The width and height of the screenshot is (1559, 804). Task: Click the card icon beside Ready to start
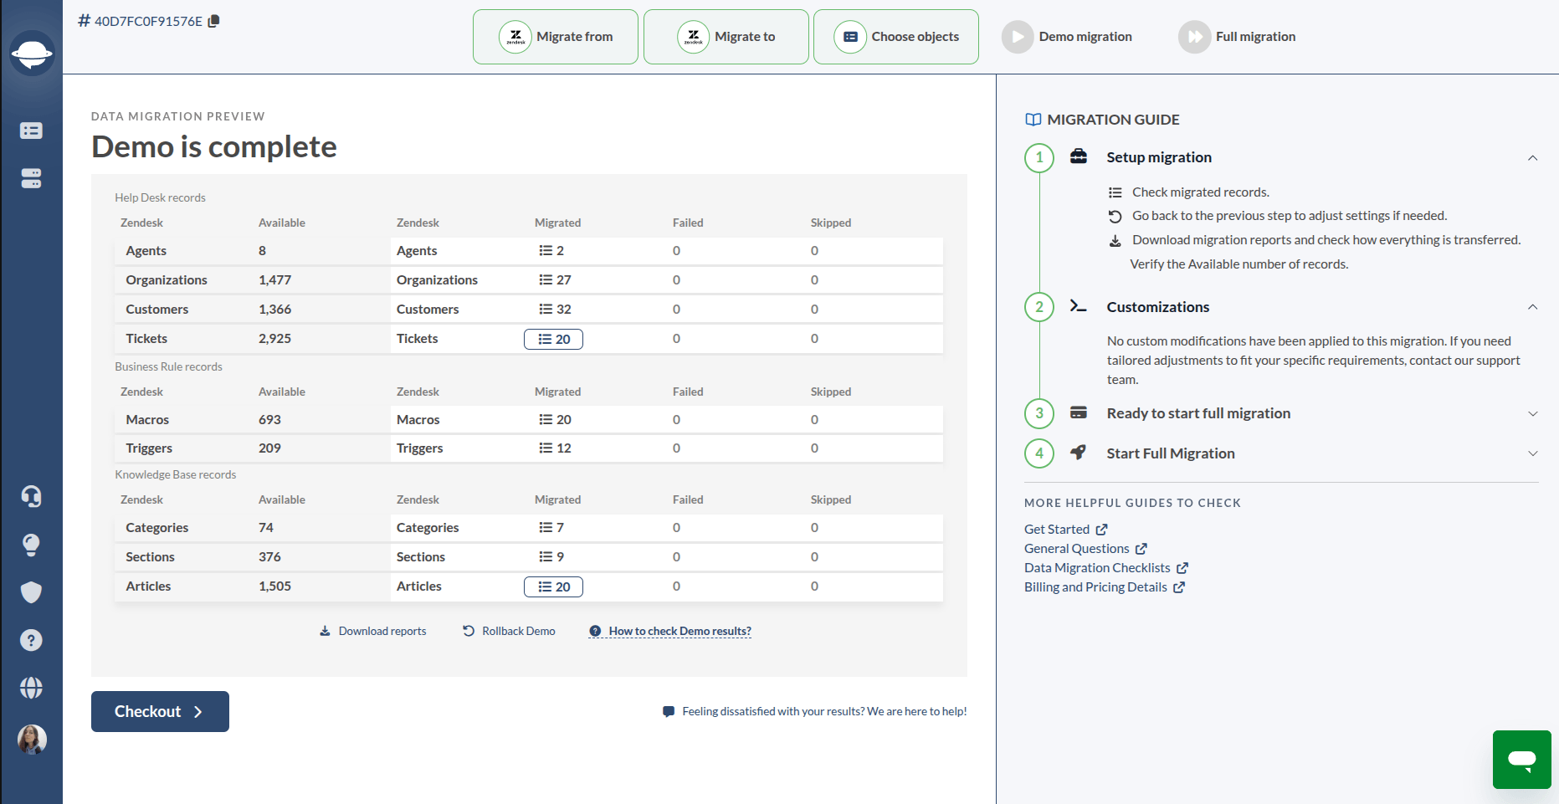click(x=1079, y=412)
